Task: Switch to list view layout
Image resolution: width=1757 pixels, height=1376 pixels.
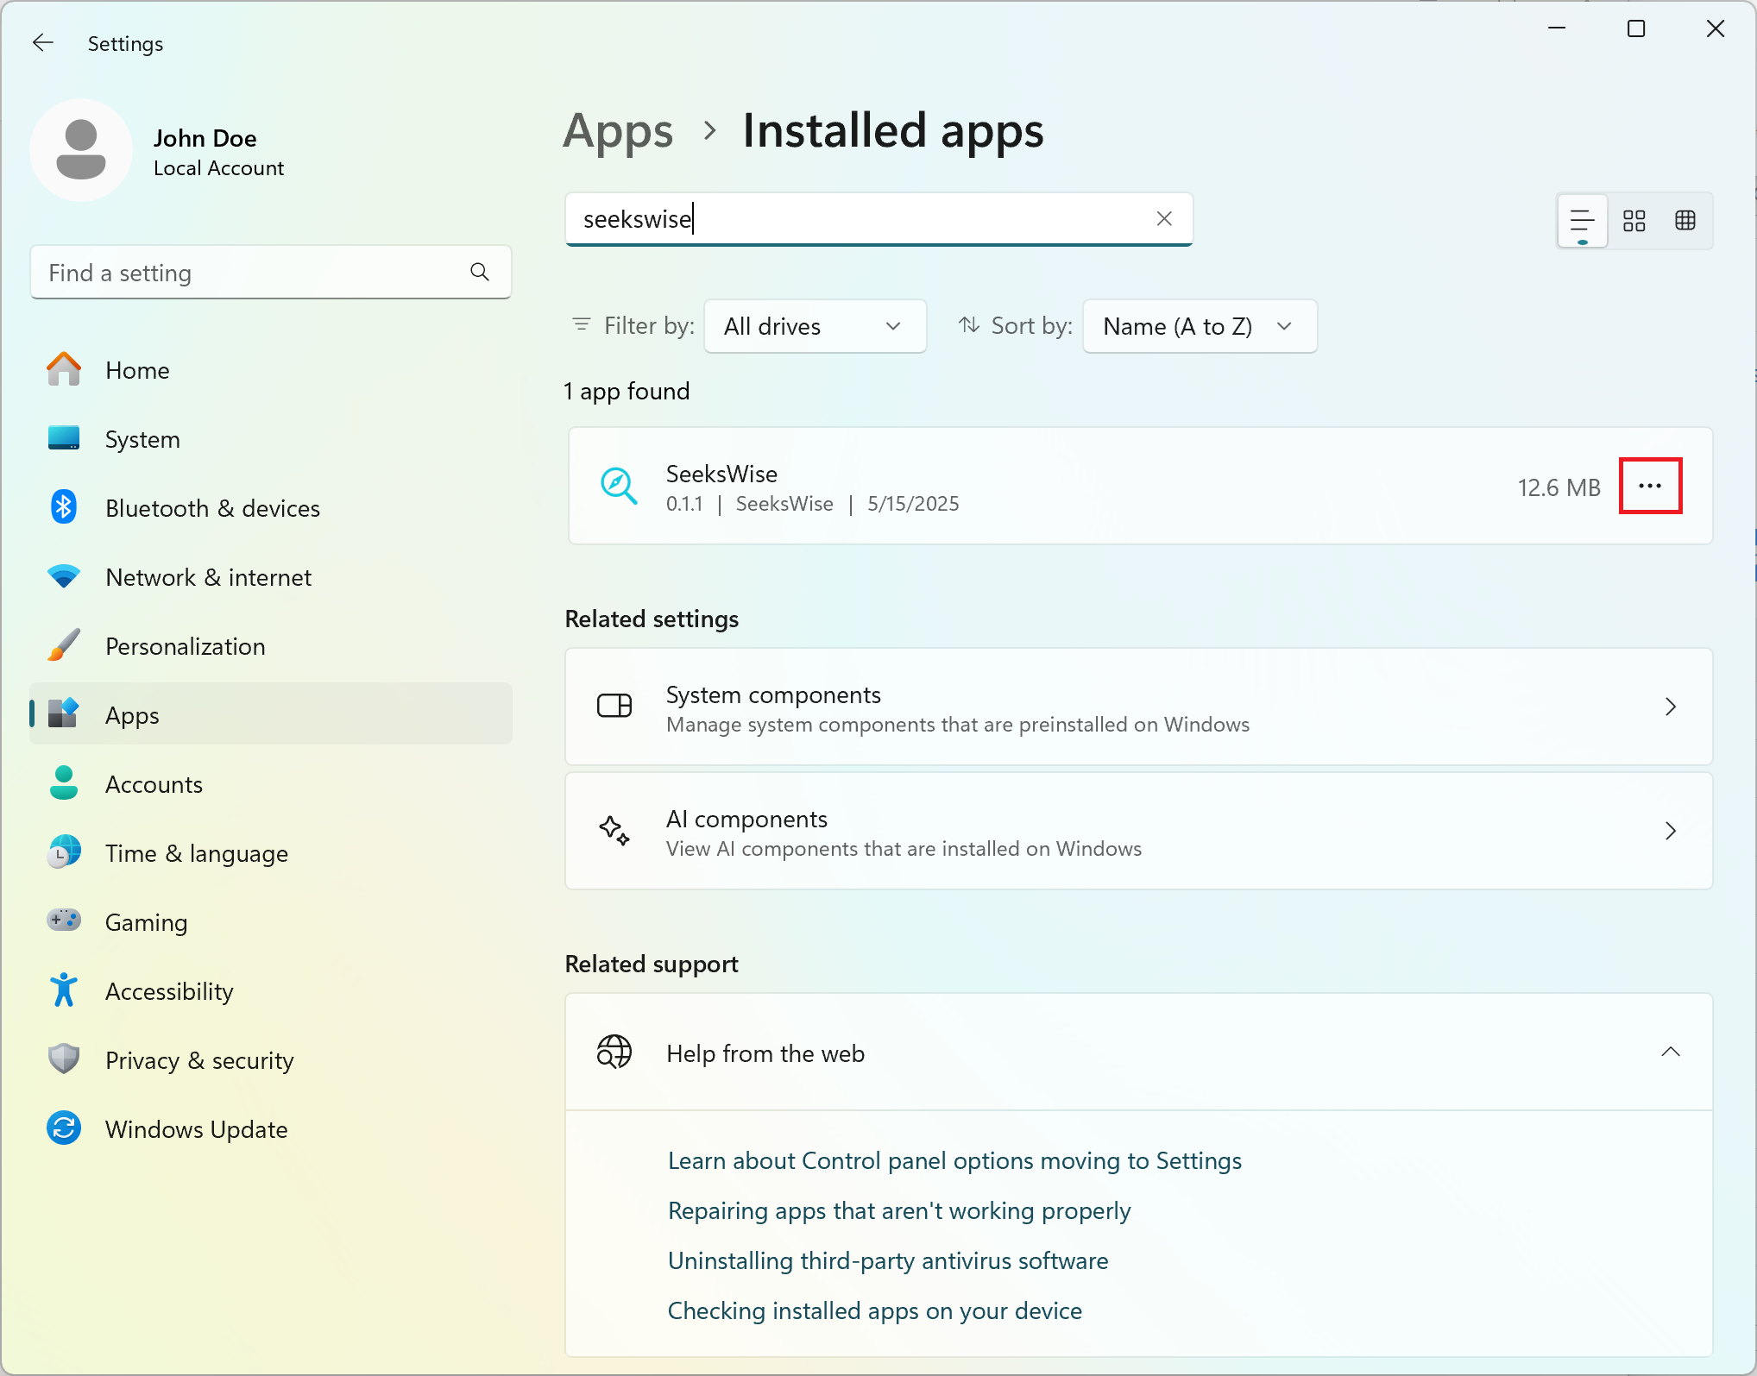Action: click(x=1582, y=221)
